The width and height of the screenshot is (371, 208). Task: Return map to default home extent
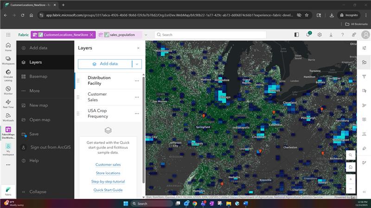pyautogui.click(x=351, y=167)
